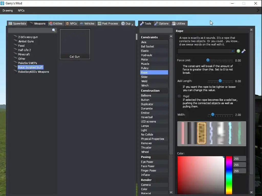Select the No Collide tool
The height and width of the screenshot is (196, 262).
154,134
